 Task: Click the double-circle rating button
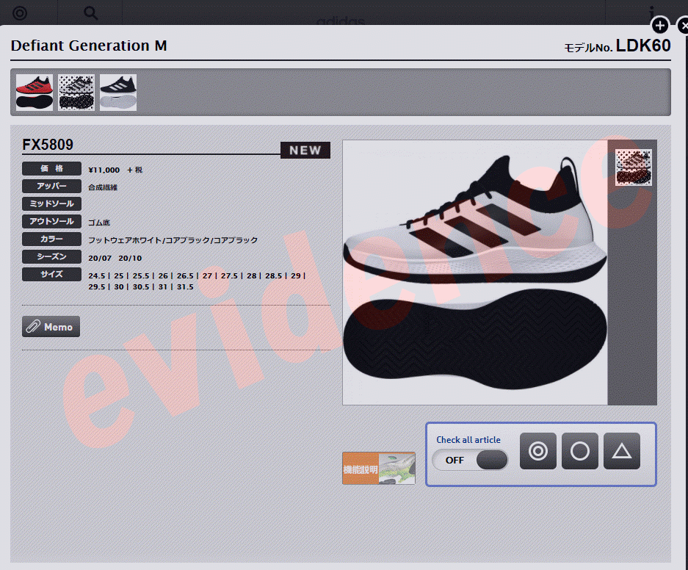[x=538, y=451]
